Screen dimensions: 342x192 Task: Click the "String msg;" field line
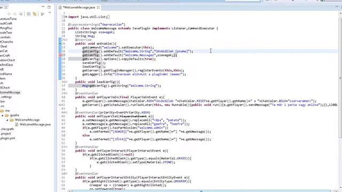(85, 36)
